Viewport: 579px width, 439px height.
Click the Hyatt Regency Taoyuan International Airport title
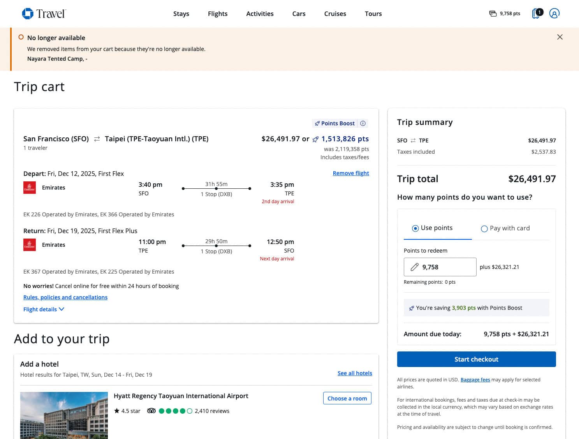(181, 396)
